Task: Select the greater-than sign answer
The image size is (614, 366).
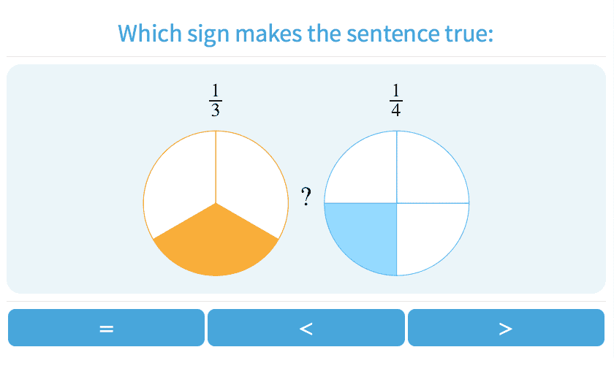Action: point(506,328)
